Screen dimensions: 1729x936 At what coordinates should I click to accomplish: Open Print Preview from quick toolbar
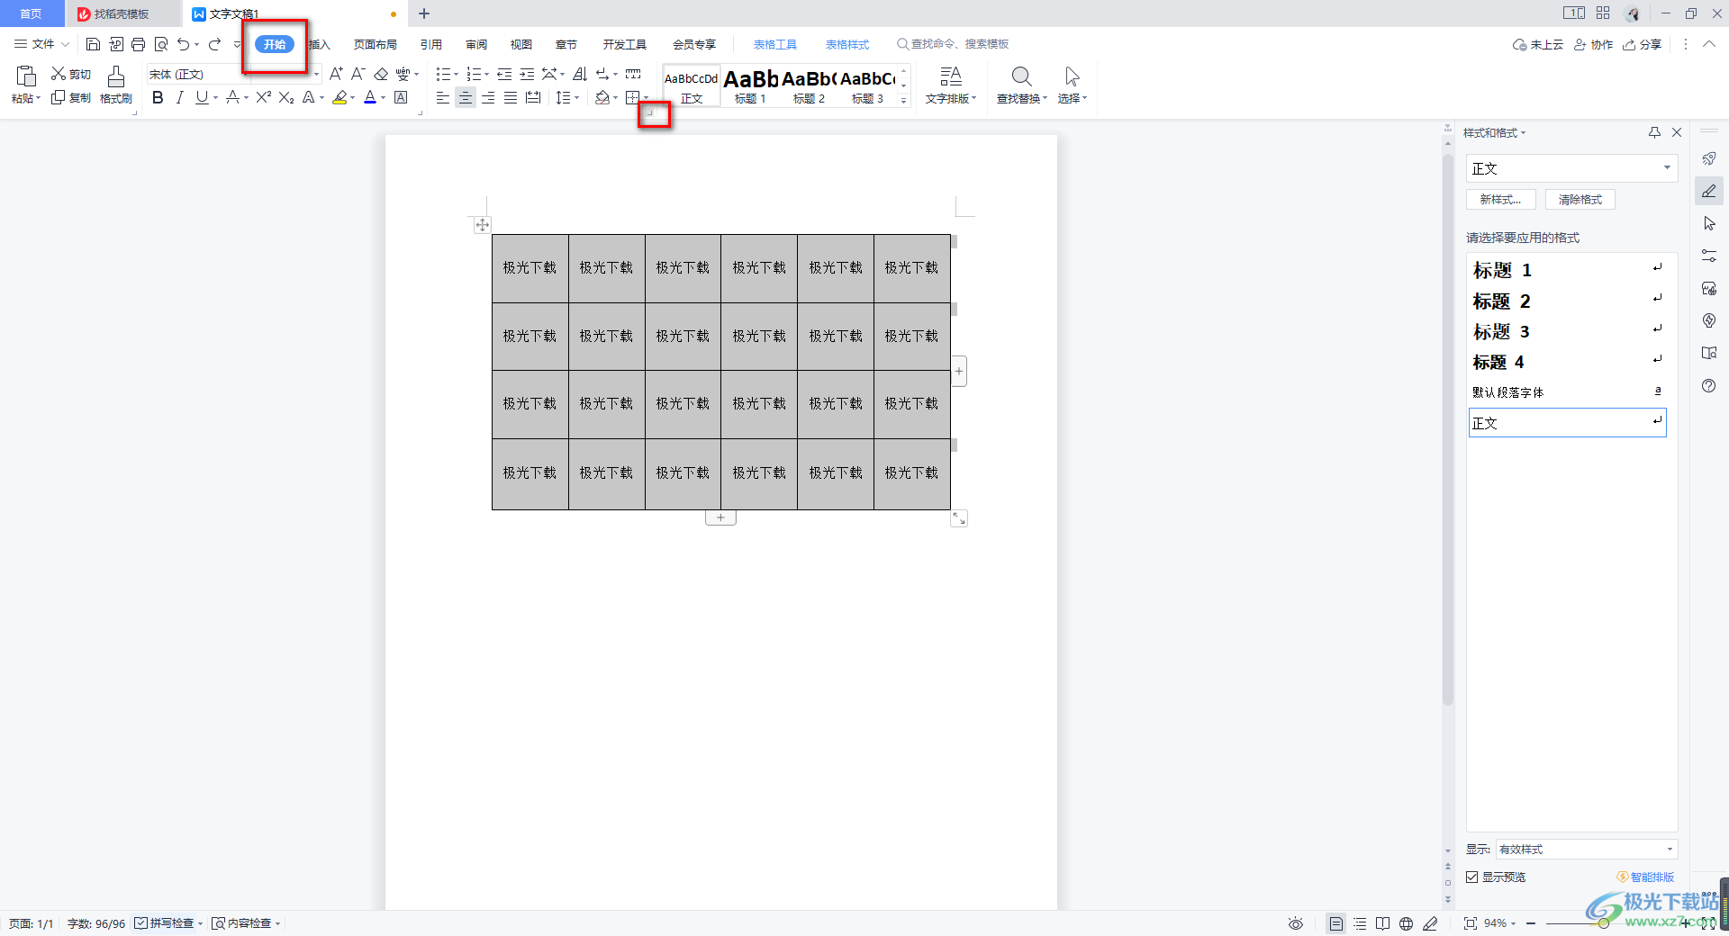(x=161, y=44)
